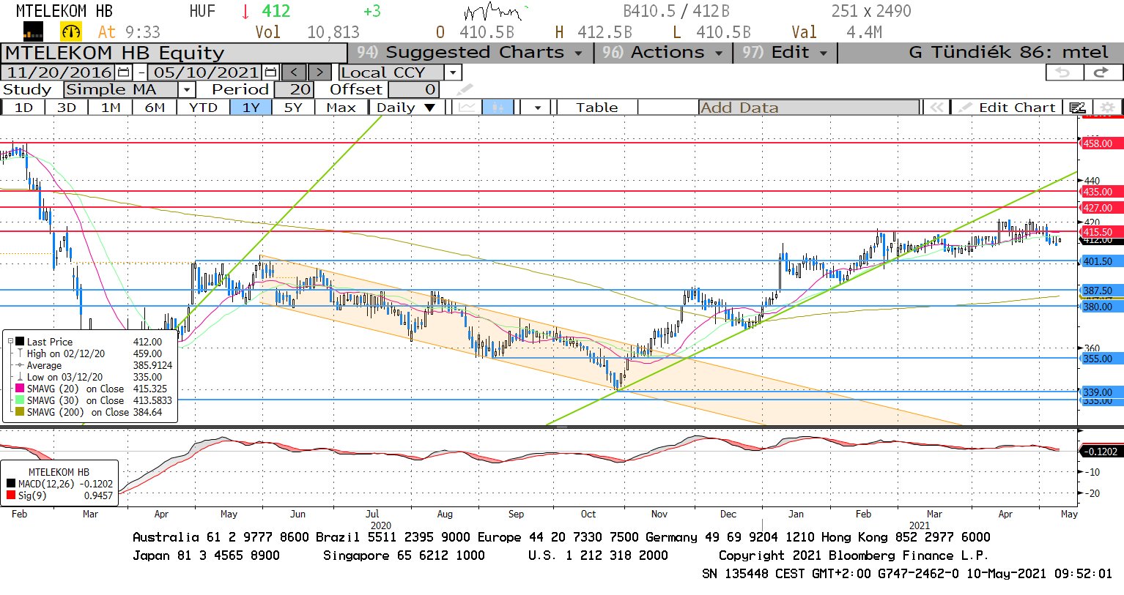
Task: Click the double left chevron collapse icon
Action: [x=936, y=108]
